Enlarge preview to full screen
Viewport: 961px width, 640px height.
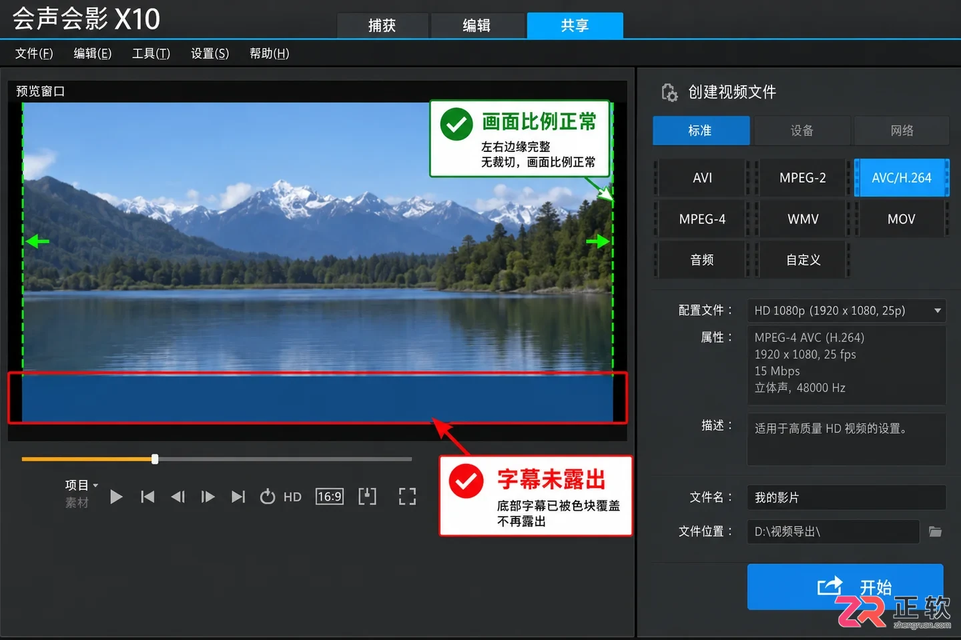coord(407,496)
